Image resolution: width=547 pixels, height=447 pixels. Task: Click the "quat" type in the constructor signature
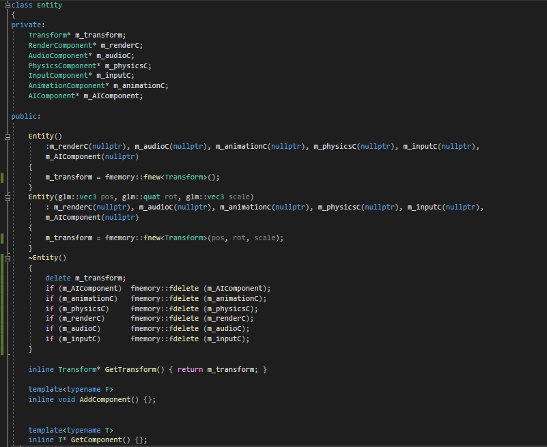(152, 197)
